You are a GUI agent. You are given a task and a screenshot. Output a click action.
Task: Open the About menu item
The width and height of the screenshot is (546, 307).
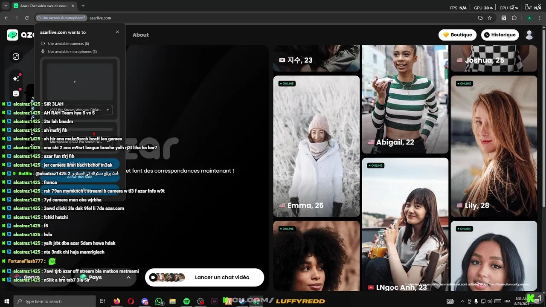(140, 35)
